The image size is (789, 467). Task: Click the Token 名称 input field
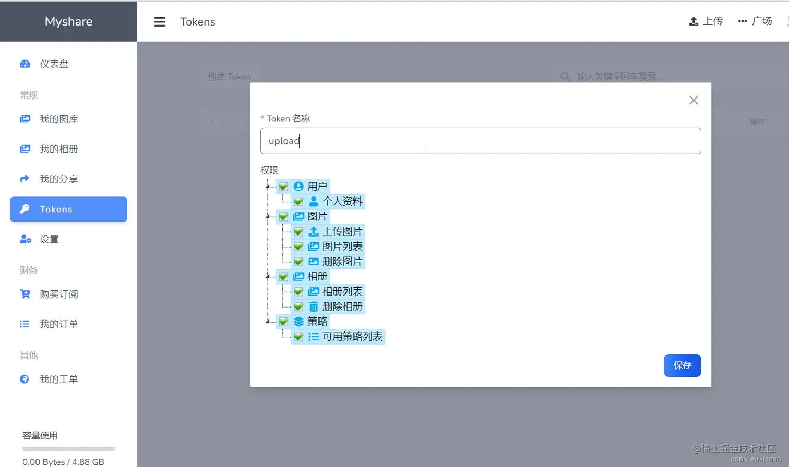(481, 141)
